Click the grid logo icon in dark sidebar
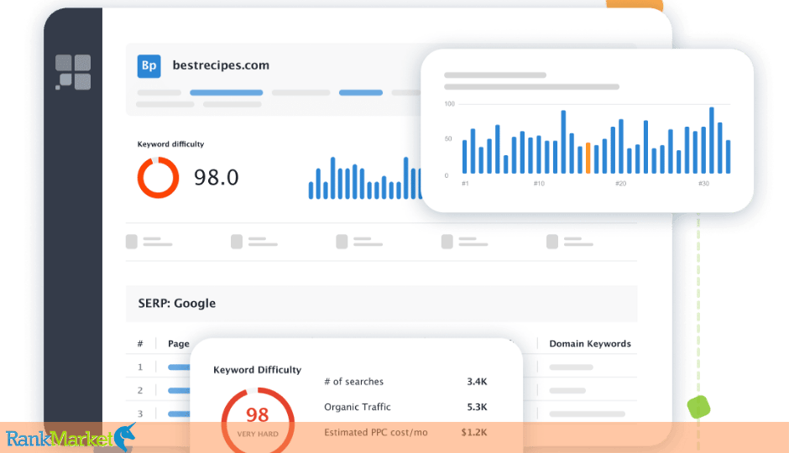Screen dimensions: 789x453 pyautogui.click(x=73, y=72)
